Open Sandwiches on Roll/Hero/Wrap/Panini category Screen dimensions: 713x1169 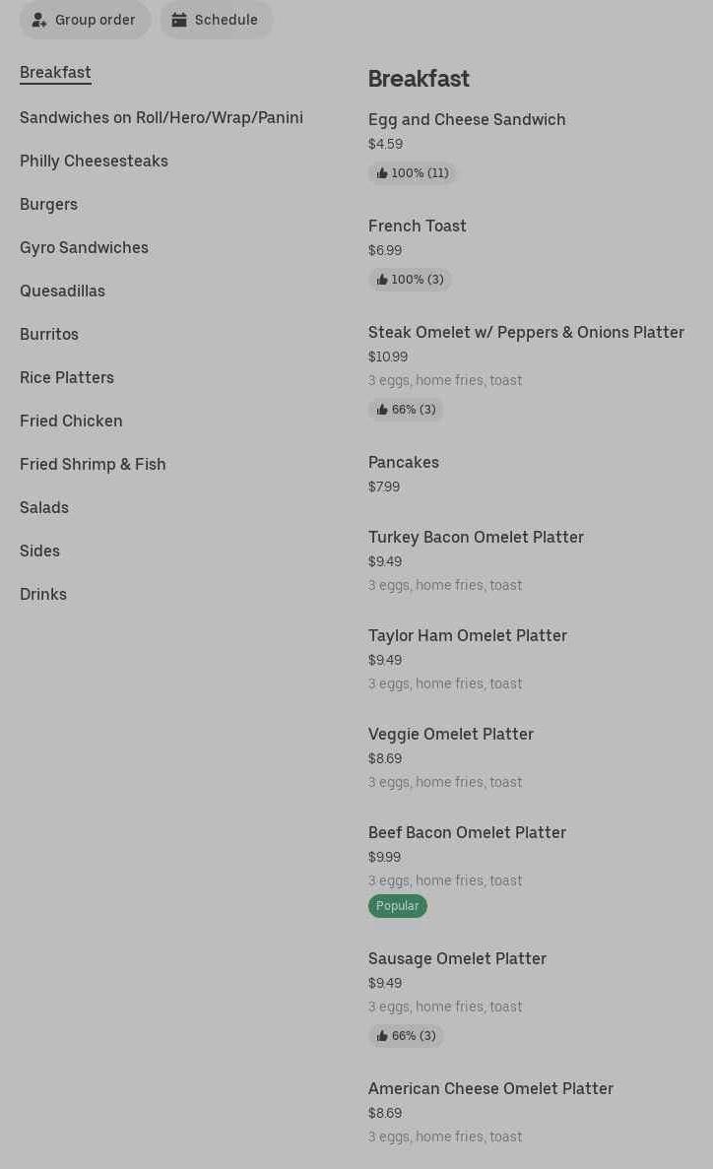pyautogui.click(x=162, y=117)
